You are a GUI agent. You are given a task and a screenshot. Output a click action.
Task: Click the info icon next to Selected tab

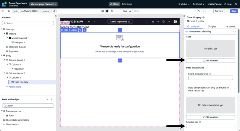click(200, 122)
